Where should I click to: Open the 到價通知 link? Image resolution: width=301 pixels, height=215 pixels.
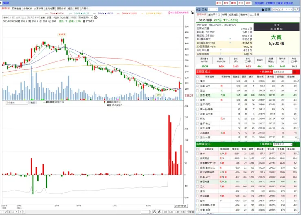tap(288, 3)
